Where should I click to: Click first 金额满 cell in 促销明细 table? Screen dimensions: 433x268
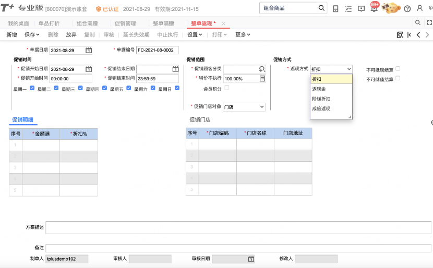coord(41,145)
